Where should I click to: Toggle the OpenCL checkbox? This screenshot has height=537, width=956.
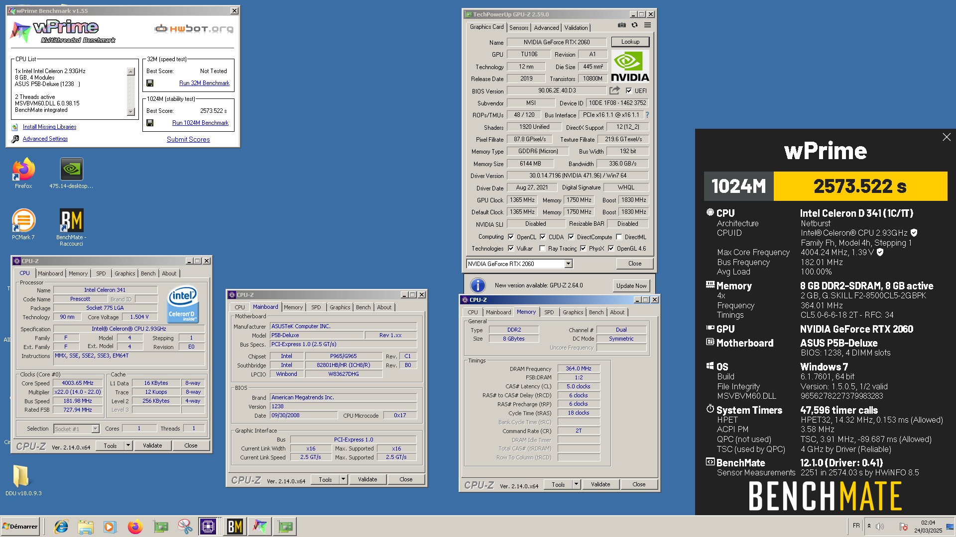click(511, 237)
